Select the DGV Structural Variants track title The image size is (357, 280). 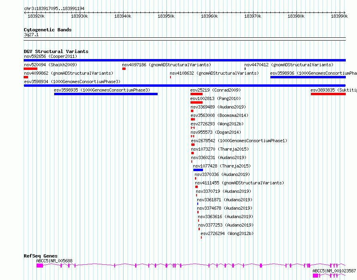(x=56, y=51)
